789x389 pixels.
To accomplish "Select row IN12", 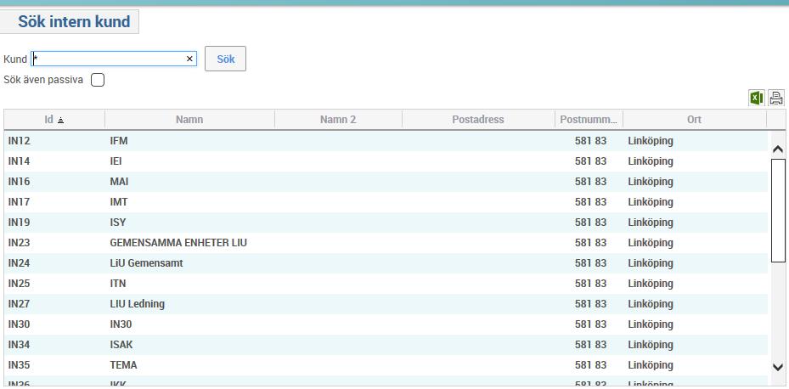I will [x=386, y=141].
